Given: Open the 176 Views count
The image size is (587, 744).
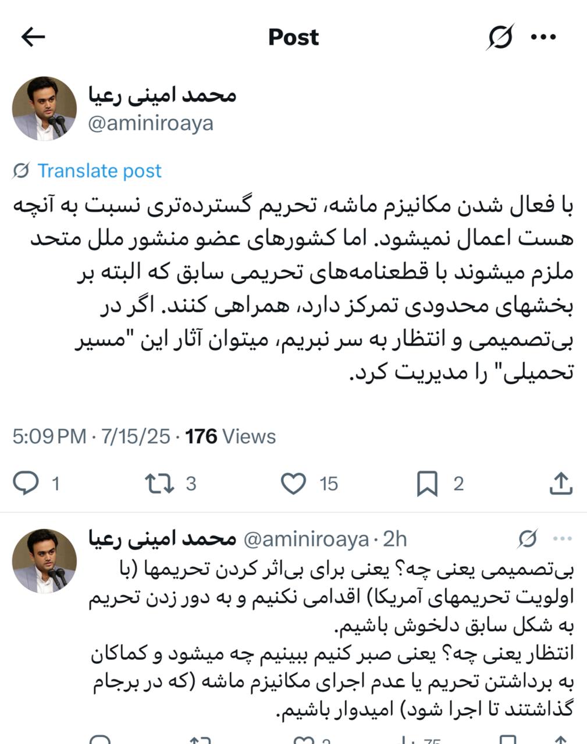Looking at the screenshot, I should pyautogui.click(x=230, y=437).
